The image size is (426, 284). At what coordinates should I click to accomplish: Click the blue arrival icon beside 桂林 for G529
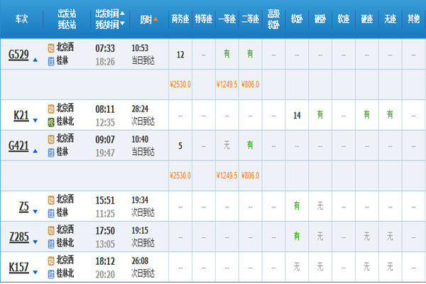(51, 61)
